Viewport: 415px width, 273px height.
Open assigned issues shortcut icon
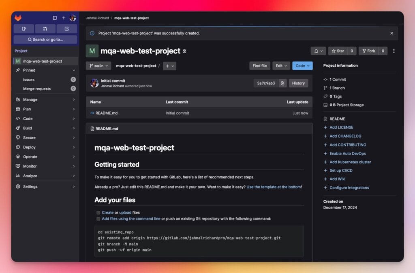[24, 29]
